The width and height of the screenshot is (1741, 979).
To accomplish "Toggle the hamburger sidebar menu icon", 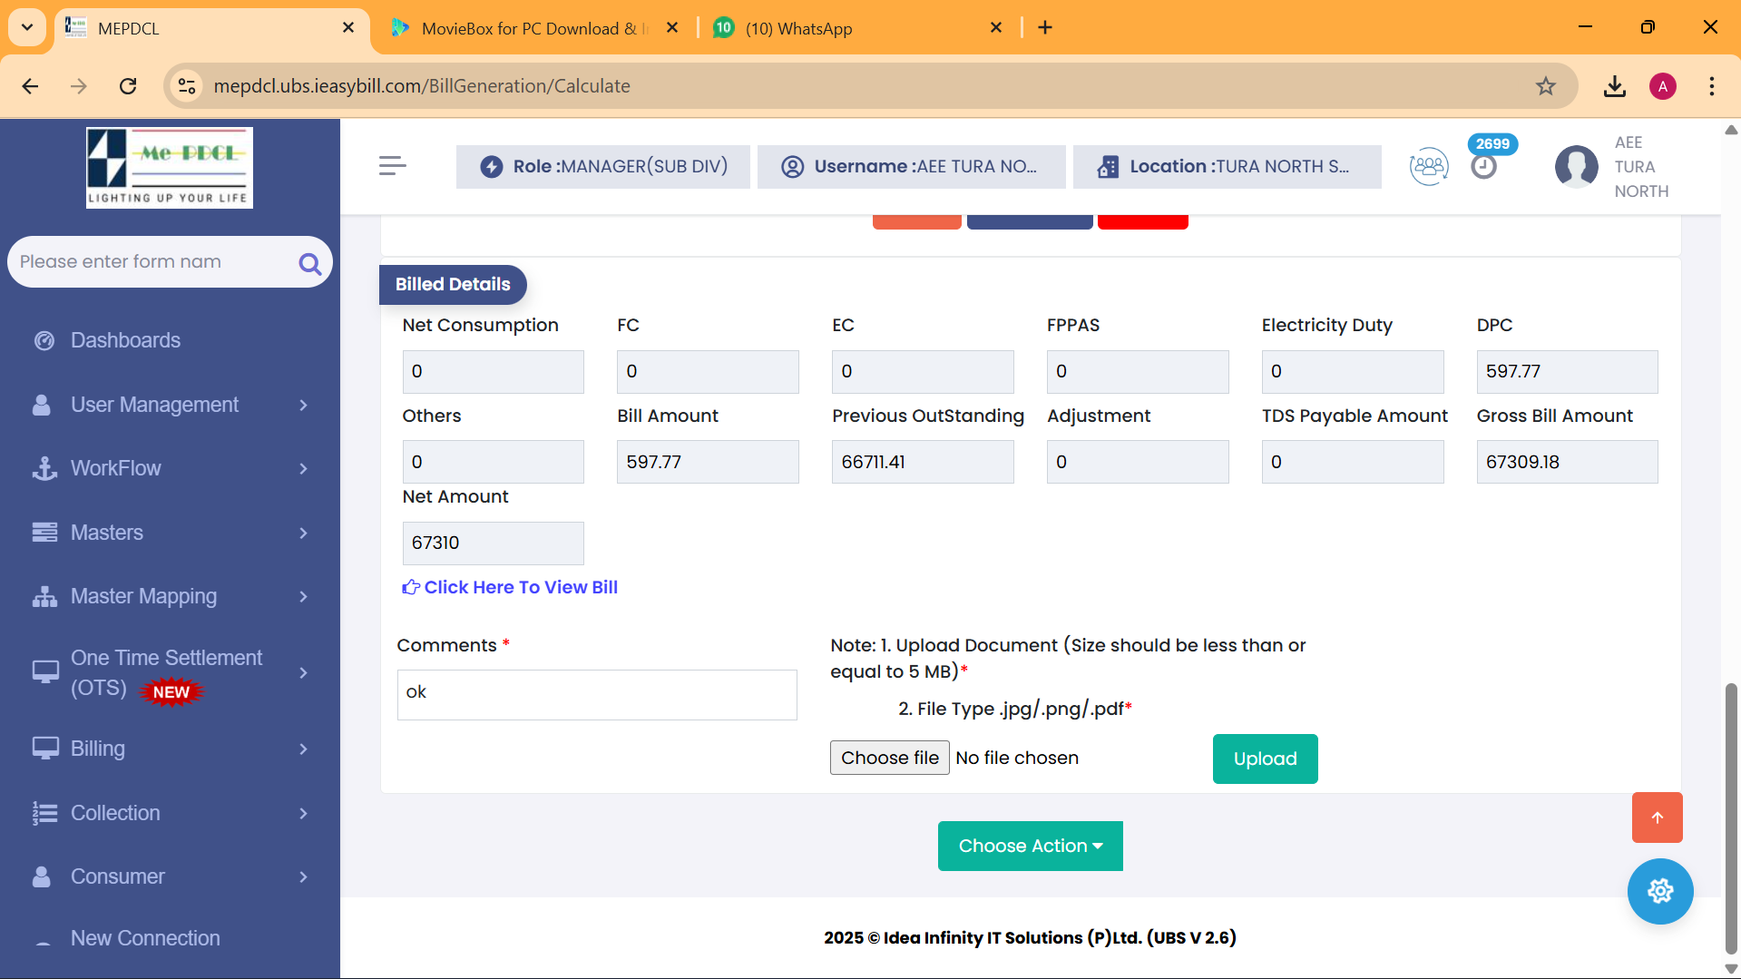I will coord(392,166).
